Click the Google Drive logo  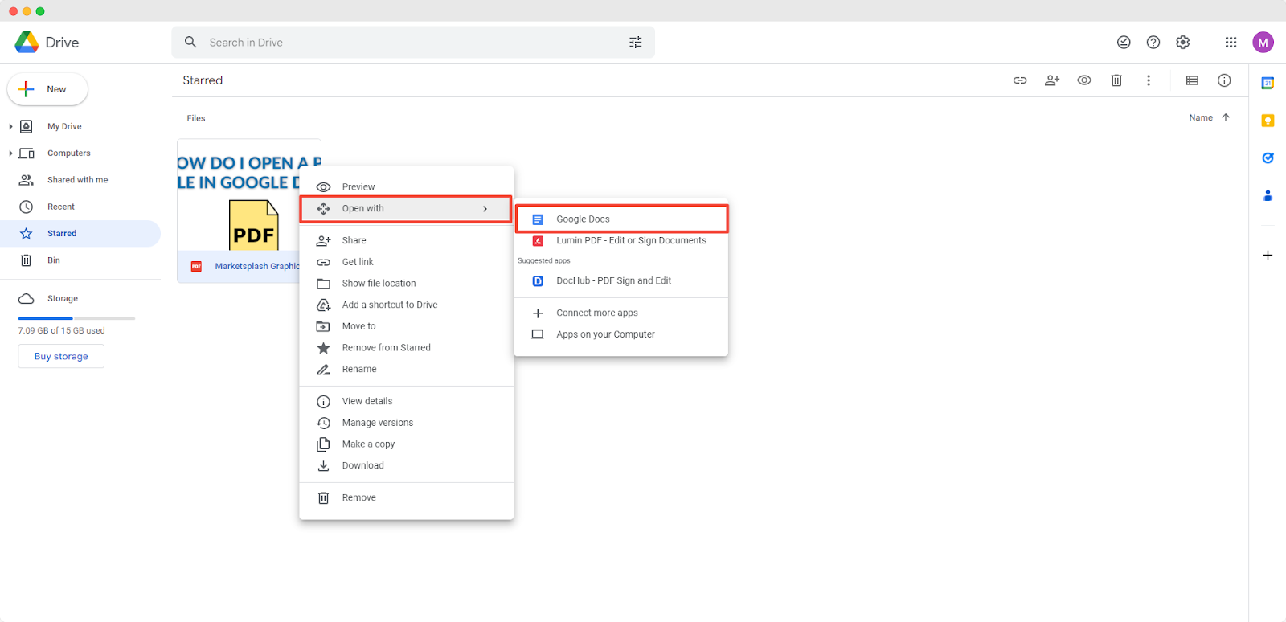click(27, 43)
